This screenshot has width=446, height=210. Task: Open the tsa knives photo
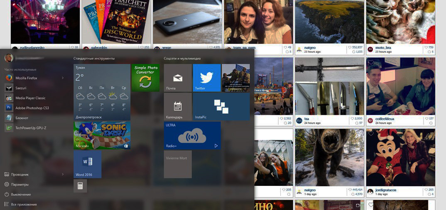(x=330, y=86)
